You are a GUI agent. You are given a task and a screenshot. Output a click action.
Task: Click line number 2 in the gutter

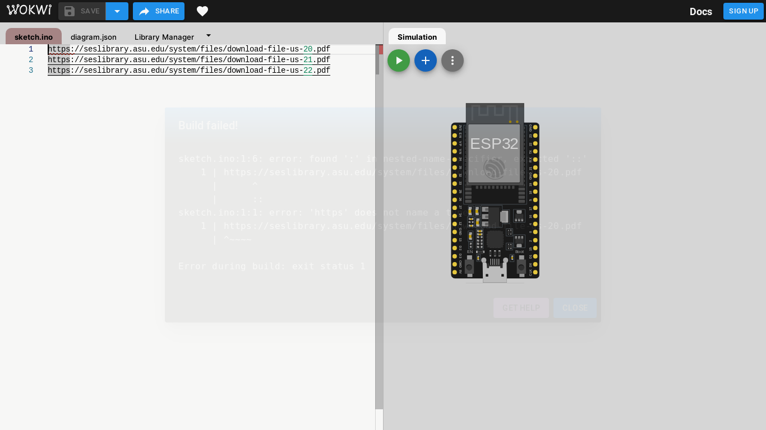pyautogui.click(x=31, y=60)
